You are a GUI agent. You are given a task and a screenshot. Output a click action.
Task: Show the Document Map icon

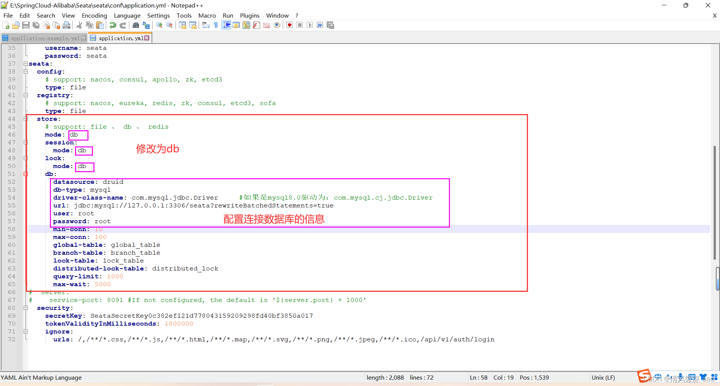tap(246, 25)
